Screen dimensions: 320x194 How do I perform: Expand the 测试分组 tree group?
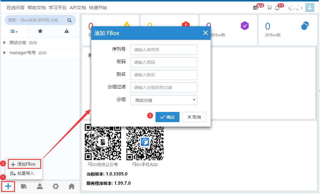(x=5, y=43)
